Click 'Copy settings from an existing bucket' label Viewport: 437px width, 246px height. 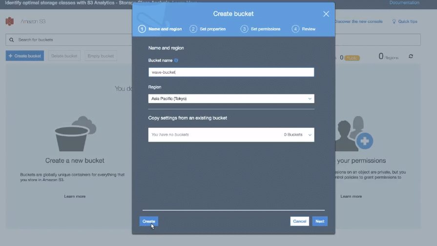(x=187, y=118)
